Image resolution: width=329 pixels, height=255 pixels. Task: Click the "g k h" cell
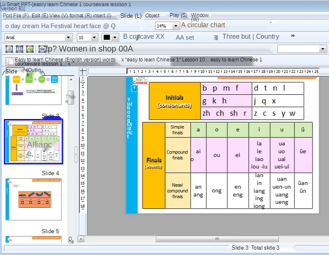tap(226, 101)
